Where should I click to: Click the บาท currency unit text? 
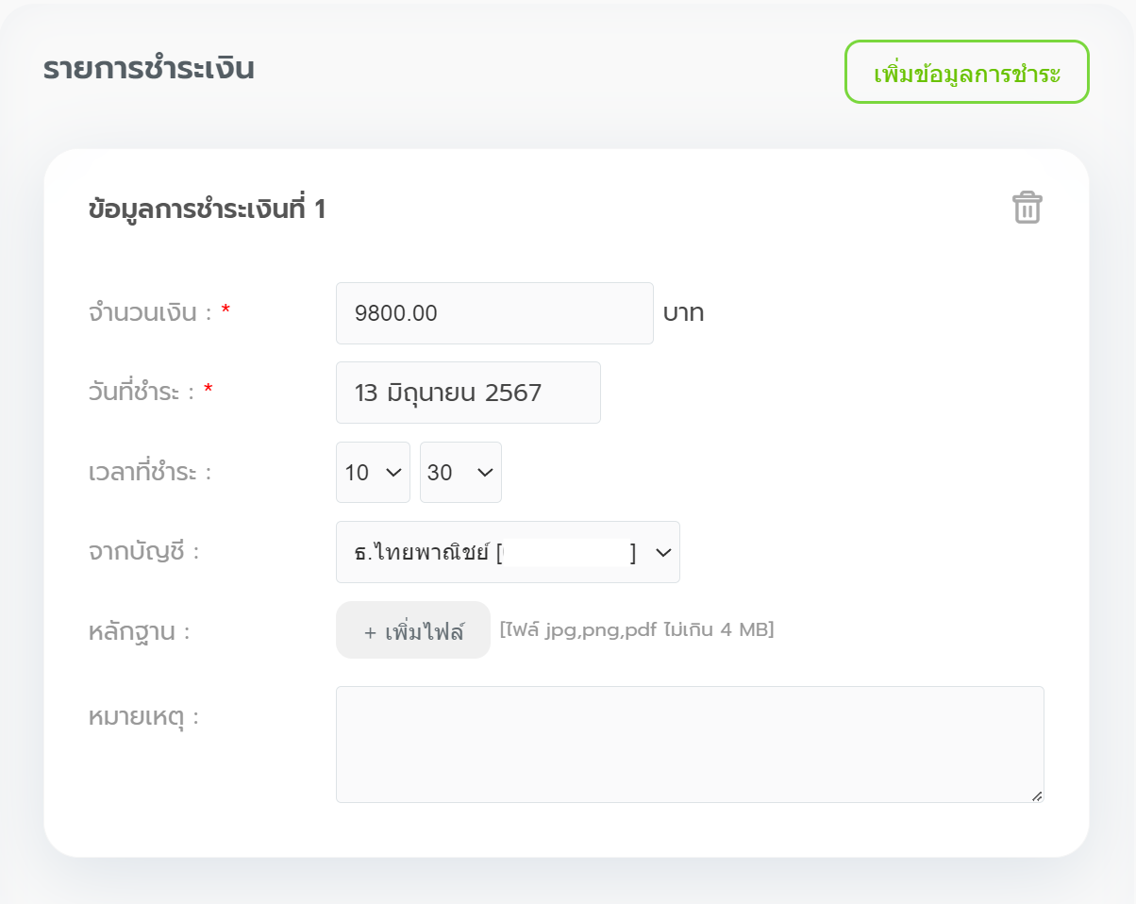point(683,313)
